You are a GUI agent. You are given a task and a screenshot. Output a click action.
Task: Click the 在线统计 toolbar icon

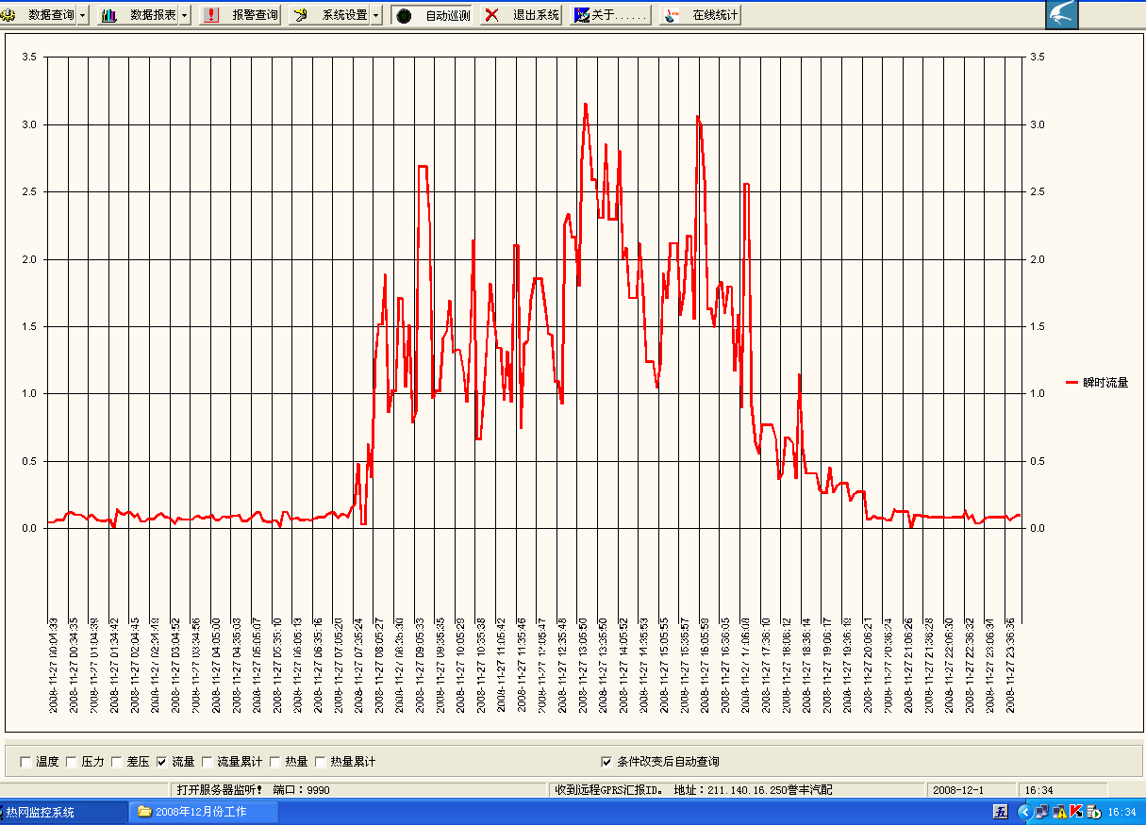(671, 15)
